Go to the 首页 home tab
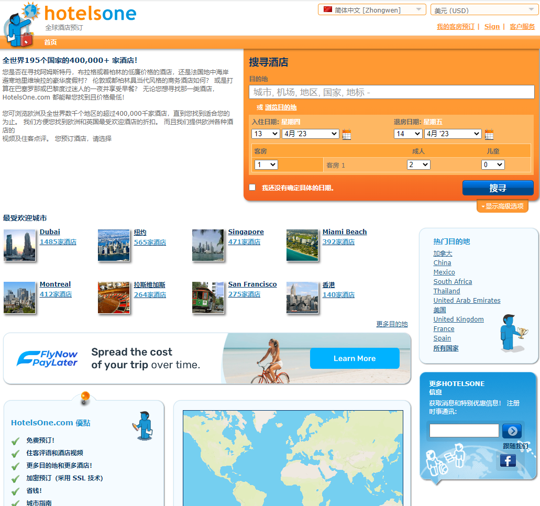The image size is (540, 506). pos(50,42)
